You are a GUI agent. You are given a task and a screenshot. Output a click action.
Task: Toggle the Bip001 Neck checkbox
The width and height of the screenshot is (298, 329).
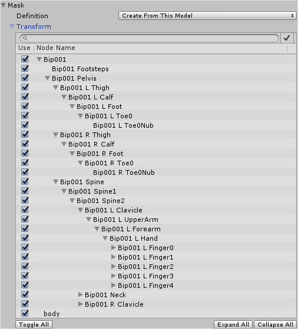(25, 294)
